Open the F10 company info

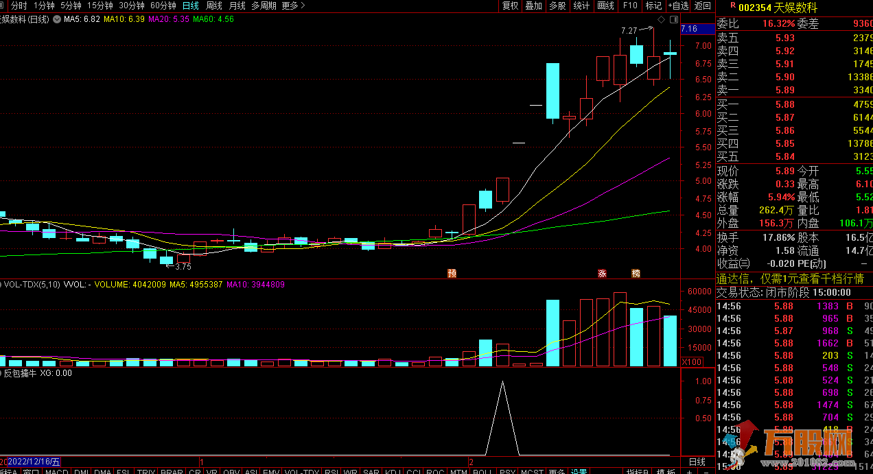pos(630,5)
